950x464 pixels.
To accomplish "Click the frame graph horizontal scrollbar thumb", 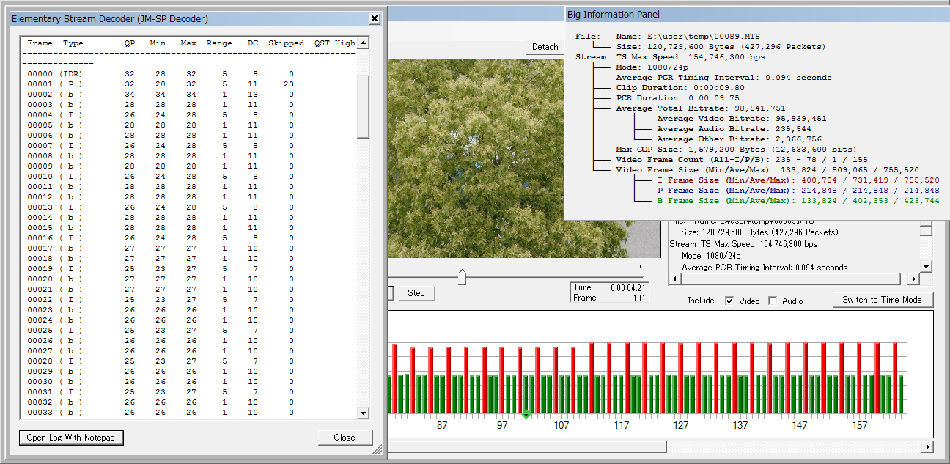I will click(x=526, y=446).
